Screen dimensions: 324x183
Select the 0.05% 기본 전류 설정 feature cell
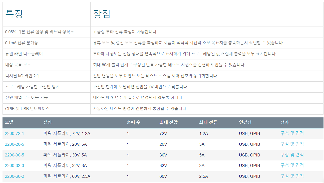(x=47, y=32)
